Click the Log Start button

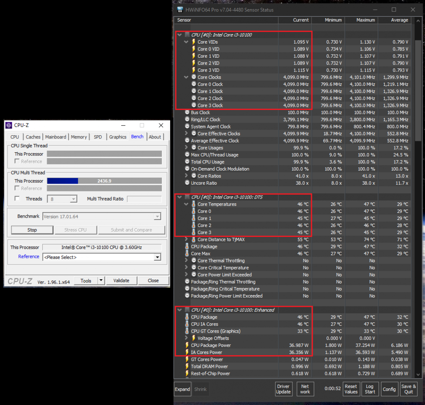click(370, 389)
